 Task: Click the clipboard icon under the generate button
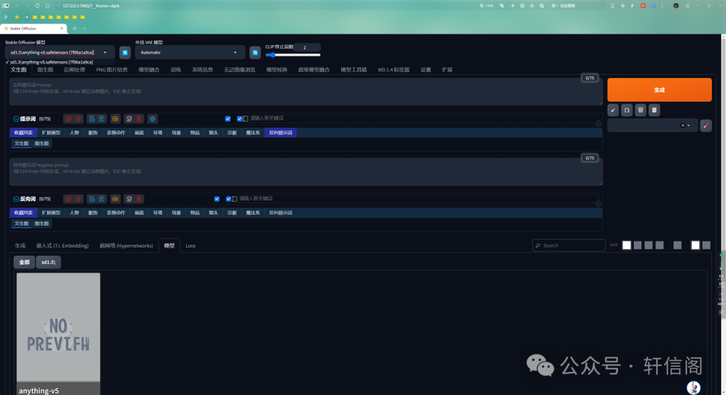[x=654, y=110]
